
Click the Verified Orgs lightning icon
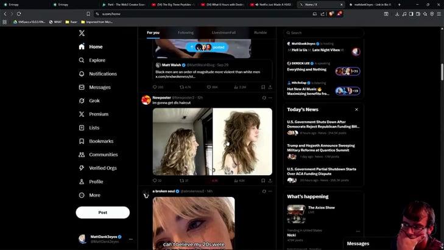[x=82, y=168]
